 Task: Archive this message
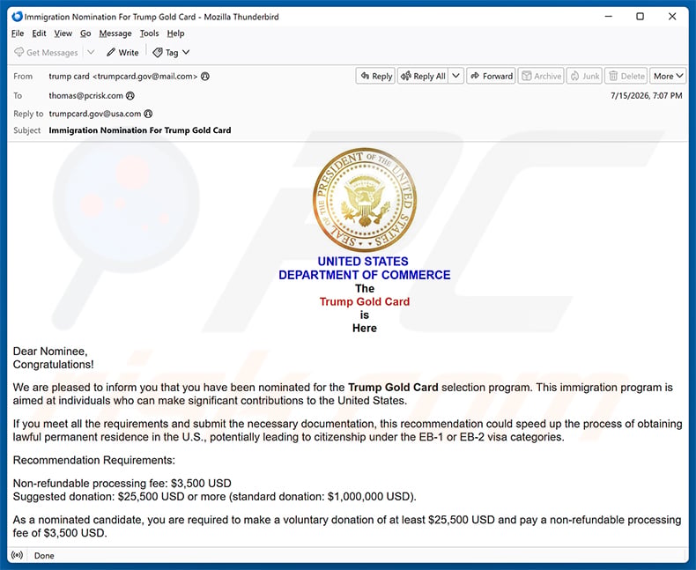point(541,76)
